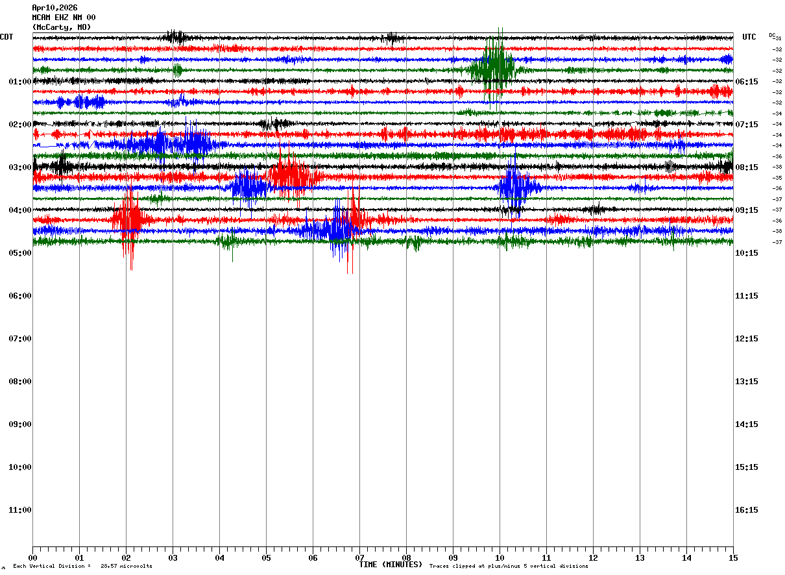This screenshot has height=575, width=785.
Task: Click minute tick label 05 on time axis
Action: tap(266, 557)
